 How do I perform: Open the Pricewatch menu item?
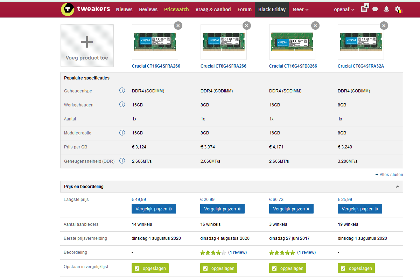pos(176,9)
